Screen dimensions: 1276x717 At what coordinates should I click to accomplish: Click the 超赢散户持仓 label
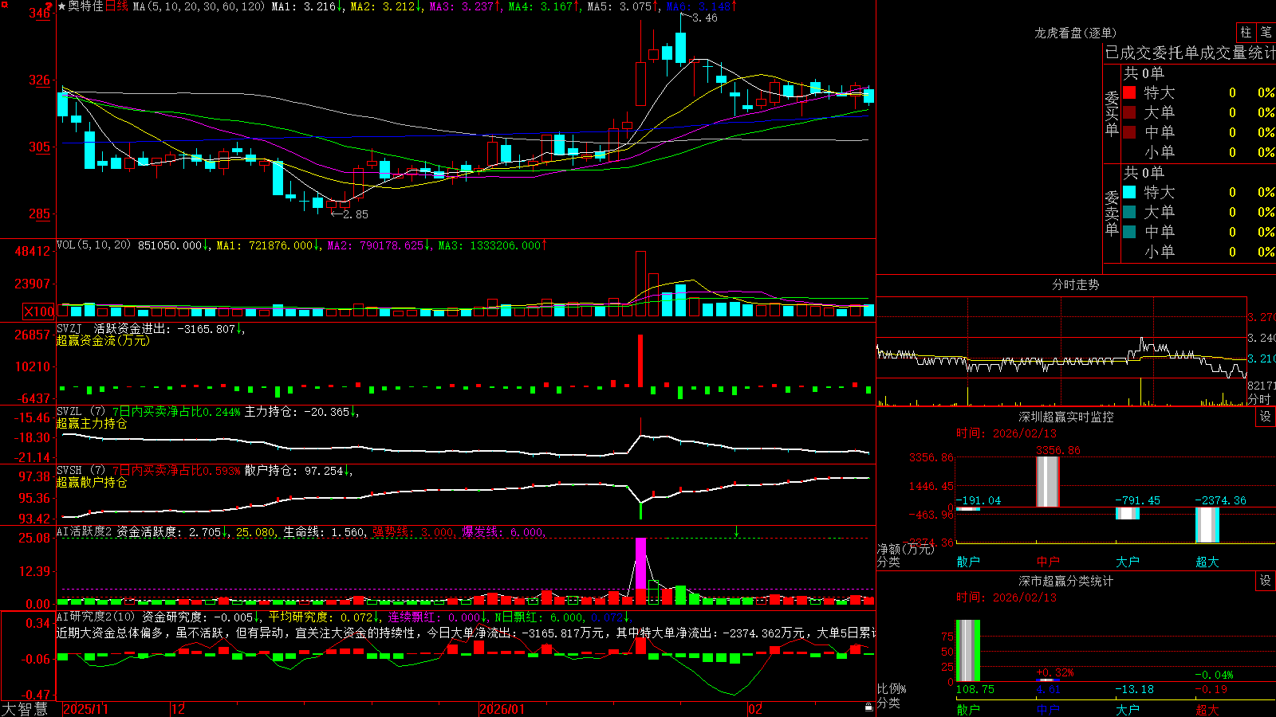coord(92,482)
